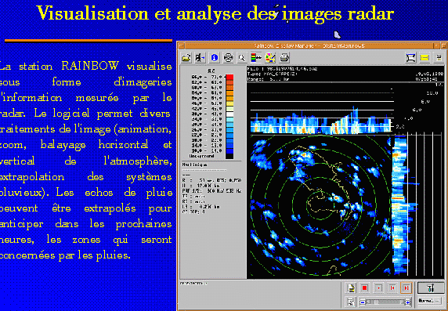This screenshot has height=311, width=448.
Task: Select the yellow distance ruler tool
Action: click(x=425, y=58)
